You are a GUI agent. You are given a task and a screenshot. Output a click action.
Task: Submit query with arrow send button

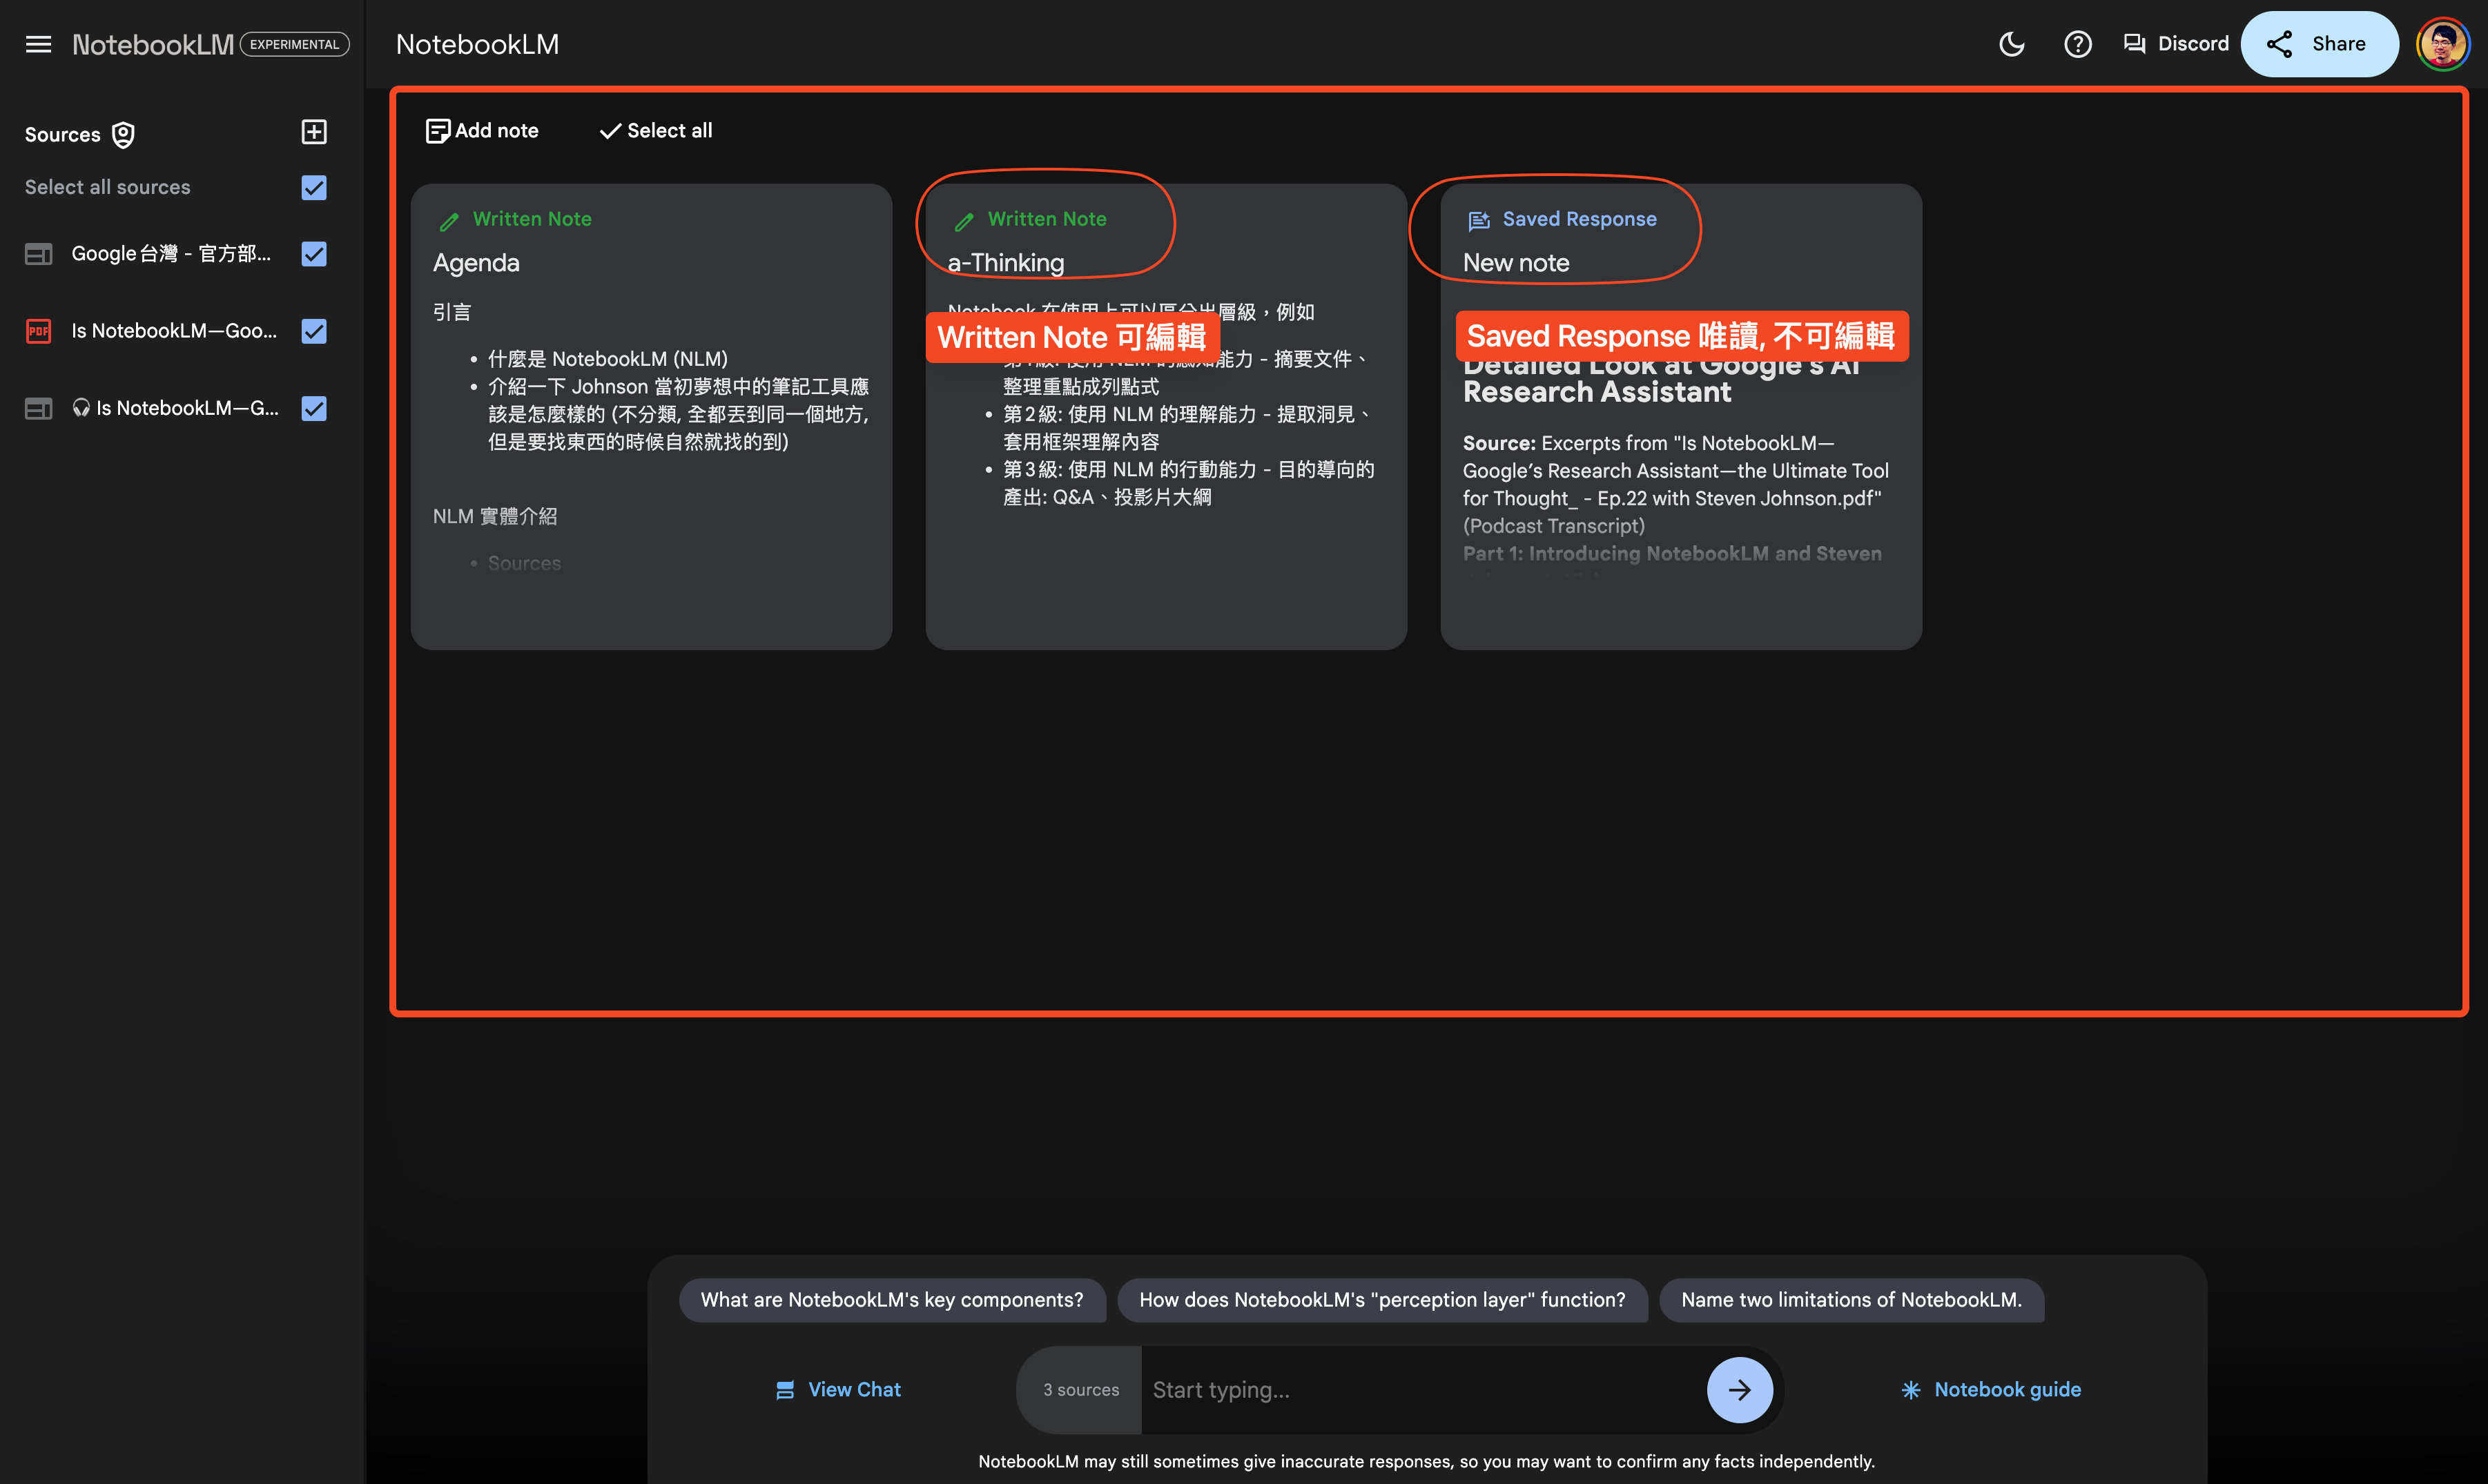[1739, 1389]
